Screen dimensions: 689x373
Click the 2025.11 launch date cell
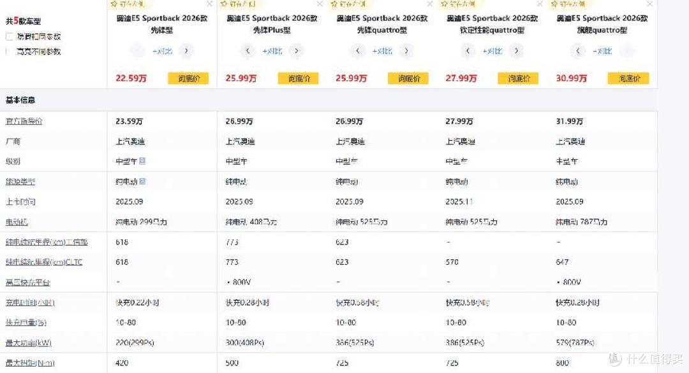click(x=459, y=202)
